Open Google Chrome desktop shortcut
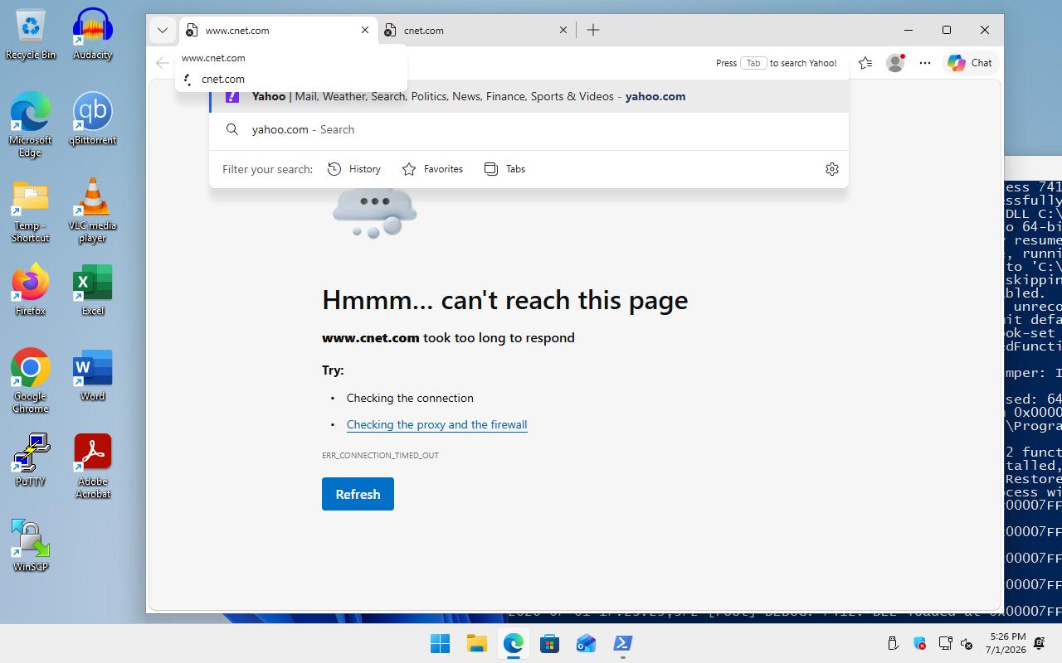This screenshot has width=1062, height=663. click(x=31, y=380)
